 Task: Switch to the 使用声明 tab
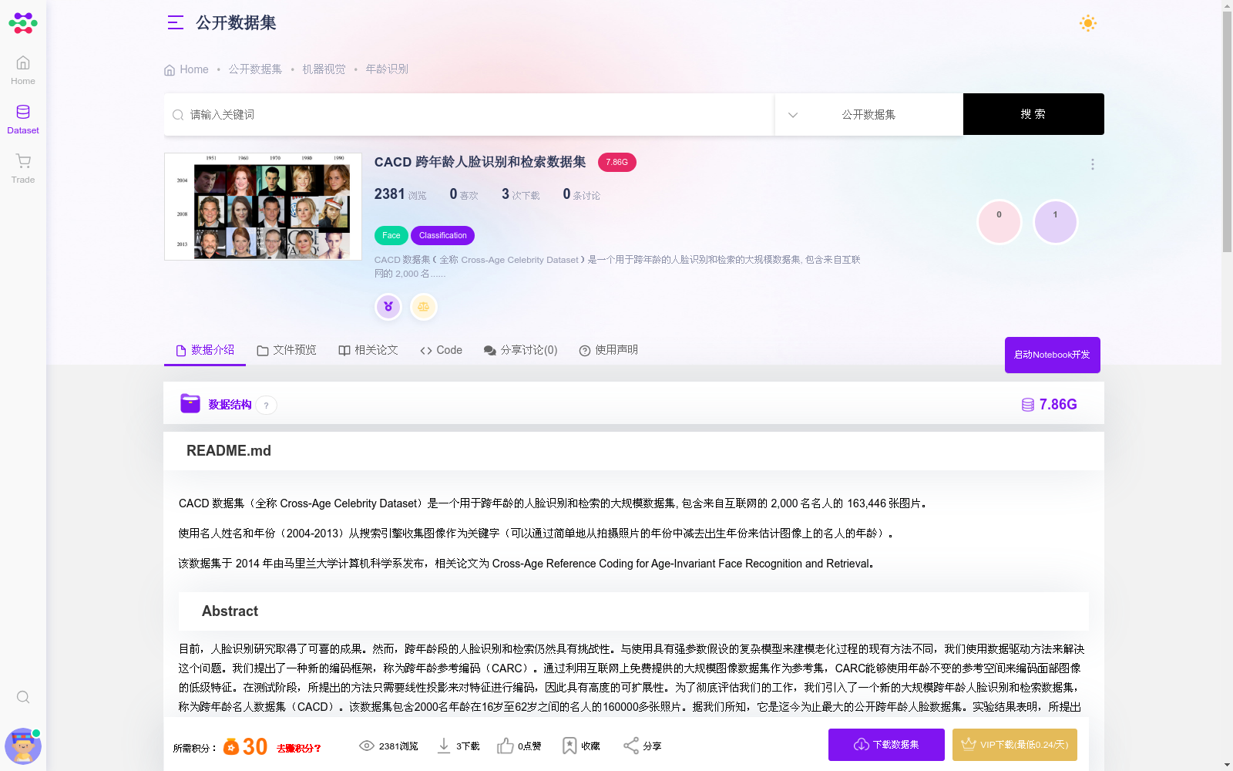pos(609,350)
